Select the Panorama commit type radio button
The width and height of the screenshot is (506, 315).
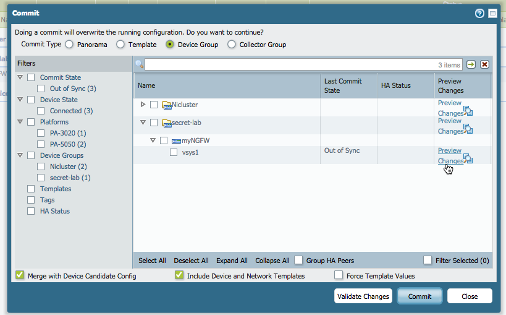tap(69, 45)
